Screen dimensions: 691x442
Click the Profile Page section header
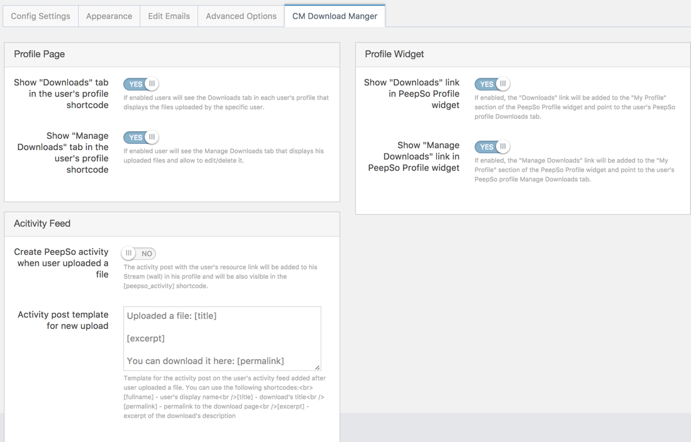40,55
